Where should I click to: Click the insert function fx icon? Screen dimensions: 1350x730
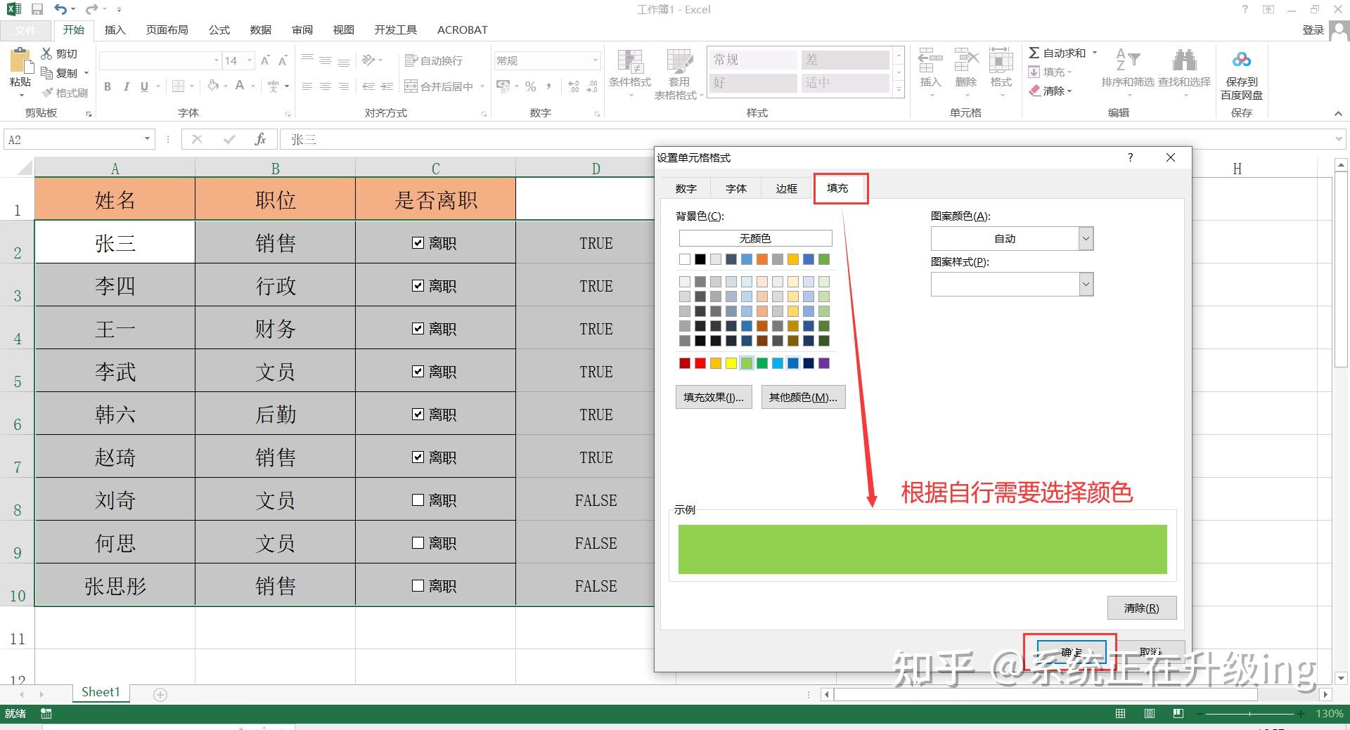point(260,139)
